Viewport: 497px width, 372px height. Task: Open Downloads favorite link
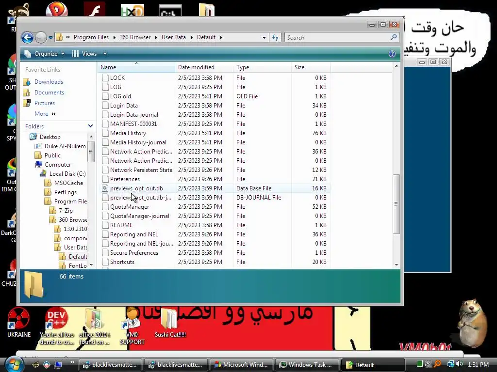(49, 81)
